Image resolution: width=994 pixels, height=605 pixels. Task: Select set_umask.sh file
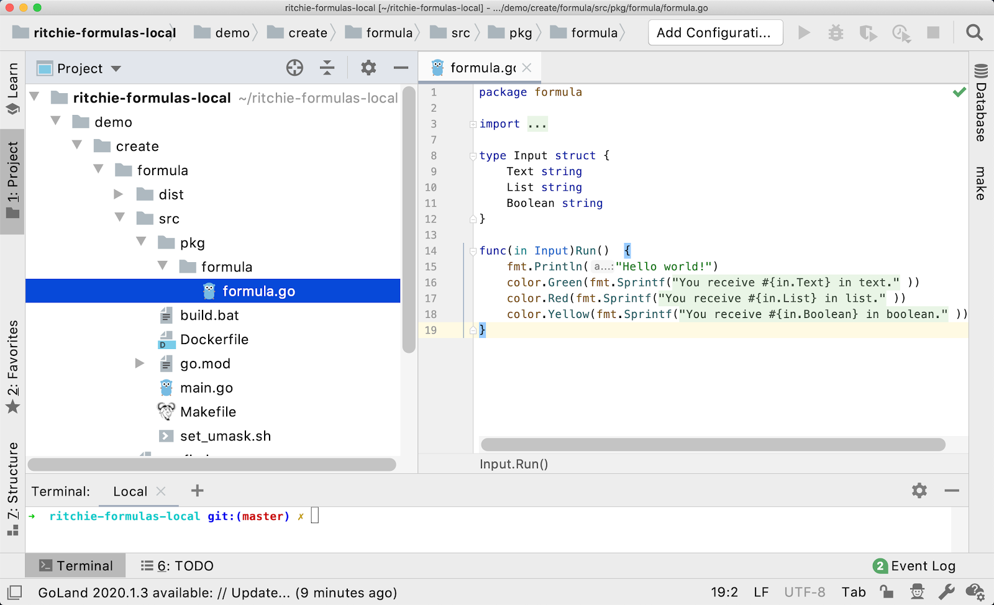pos(226,436)
